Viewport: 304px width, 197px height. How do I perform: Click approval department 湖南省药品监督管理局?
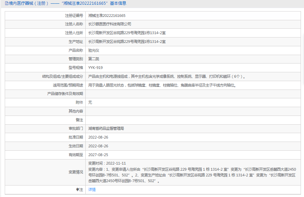click(106, 128)
